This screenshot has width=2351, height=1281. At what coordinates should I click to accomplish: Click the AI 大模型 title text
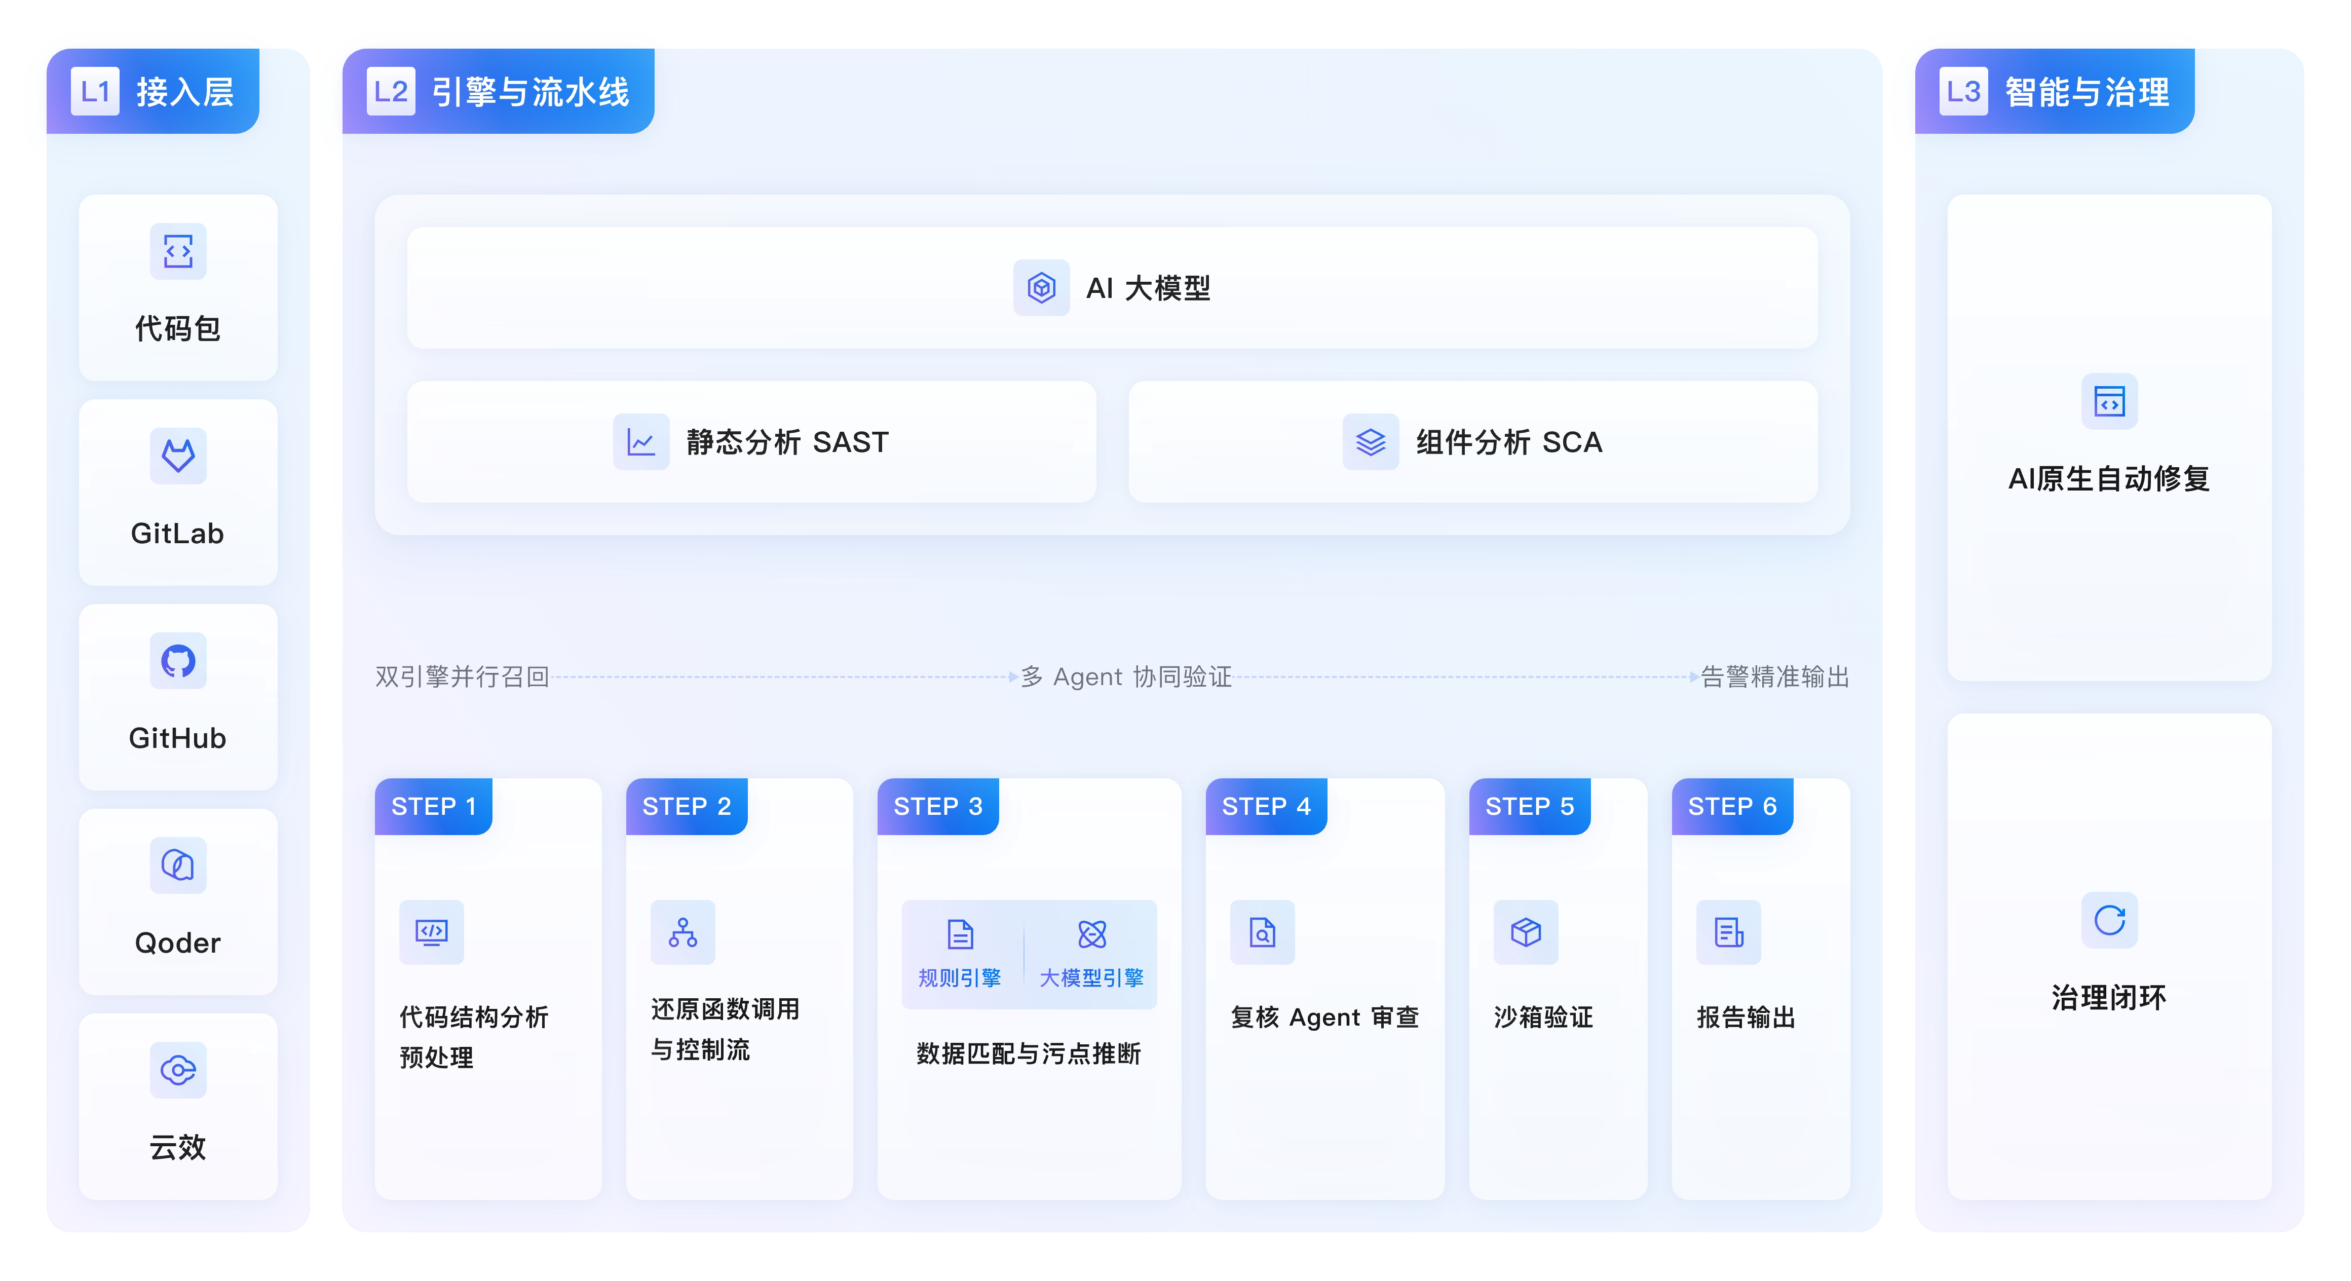tap(1148, 288)
